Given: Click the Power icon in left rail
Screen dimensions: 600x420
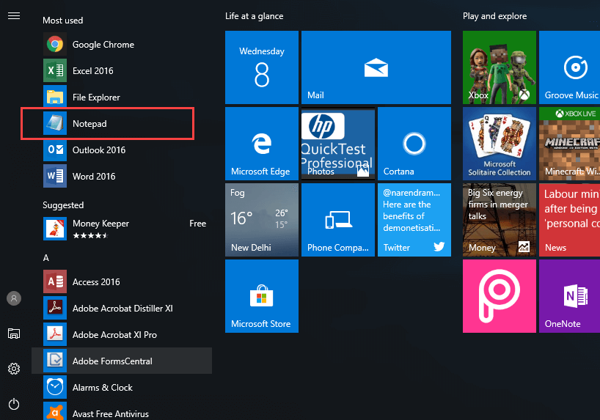Looking at the screenshot, I should pyautogui.click(x=13, y=404).
